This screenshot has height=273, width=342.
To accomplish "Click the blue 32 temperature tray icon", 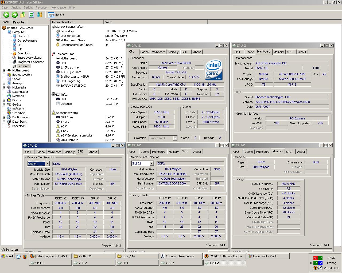I will coord(320,263).
